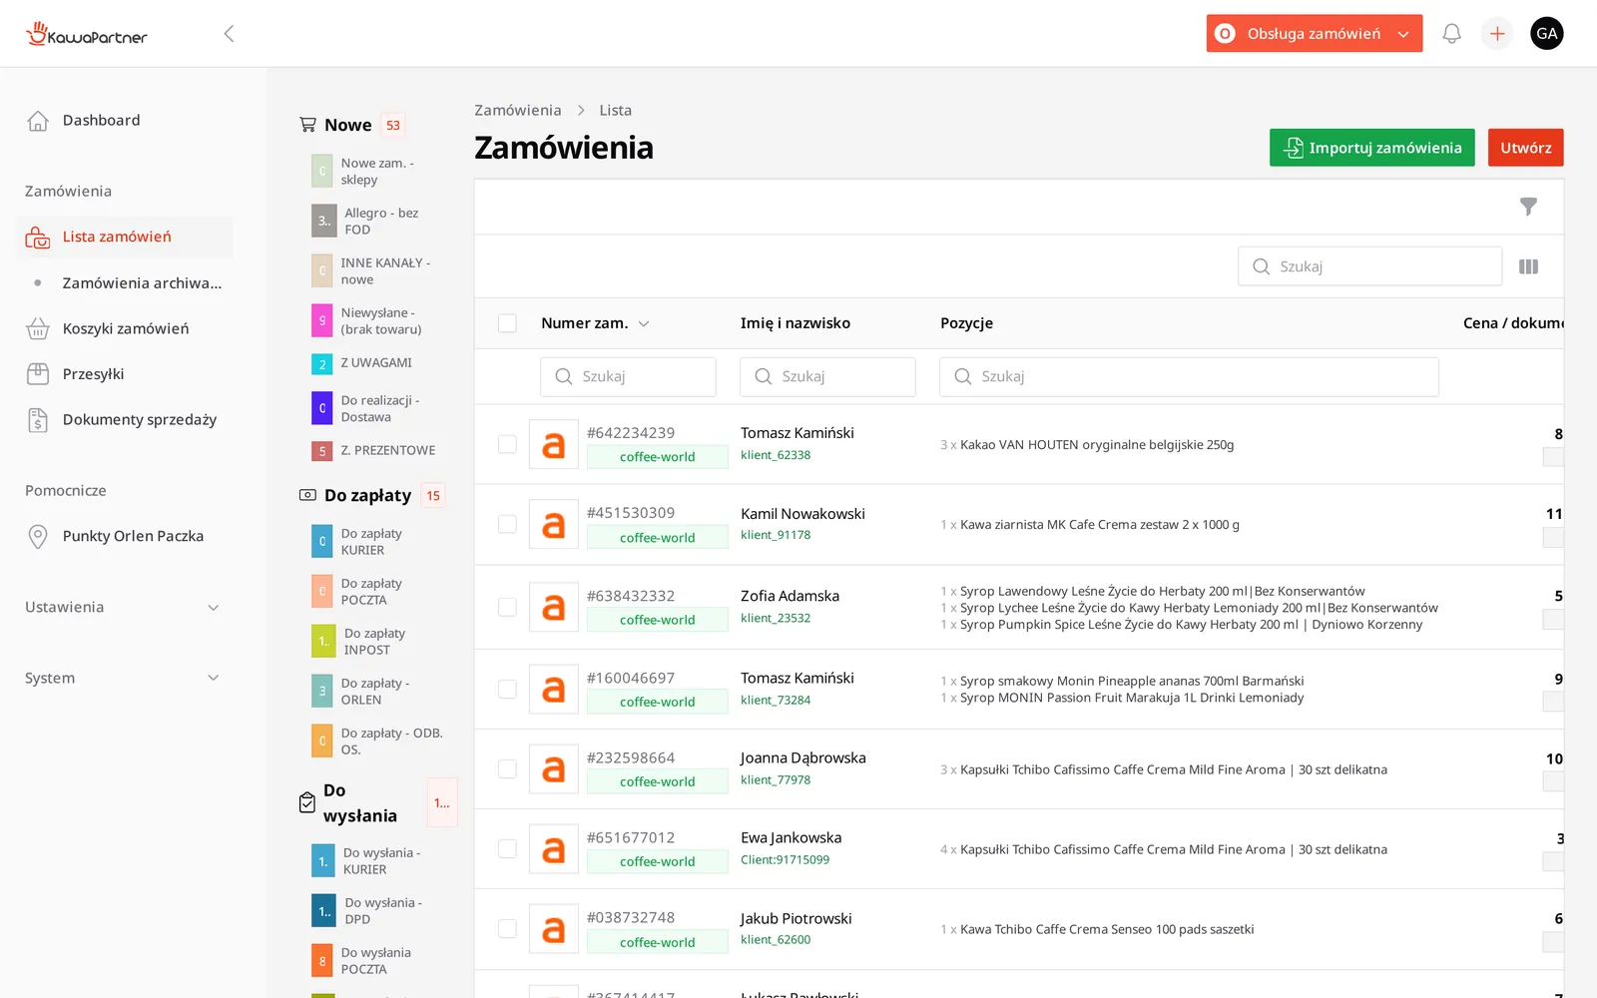Open the GA user avatar menu
Screen dimensions: 1597x998
click(x=1547, y=34)
